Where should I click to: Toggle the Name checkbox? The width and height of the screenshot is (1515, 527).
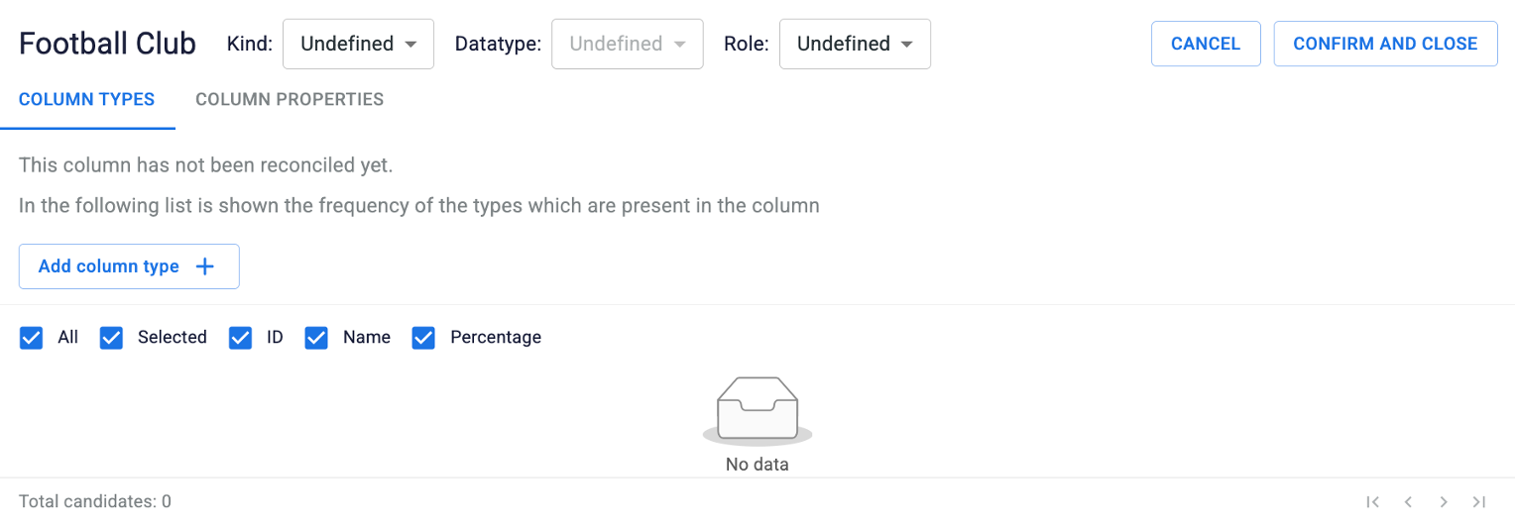tap(316, 338)
